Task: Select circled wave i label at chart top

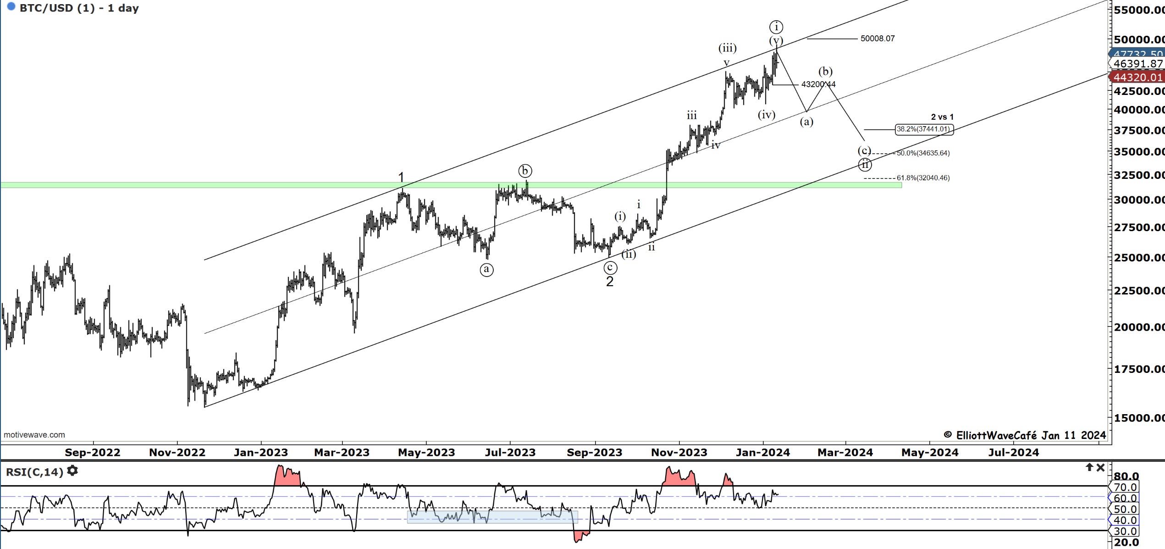Action: click(776, 27)
